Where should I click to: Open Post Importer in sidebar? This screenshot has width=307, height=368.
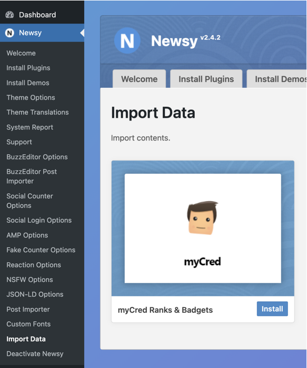pos(28,310)
